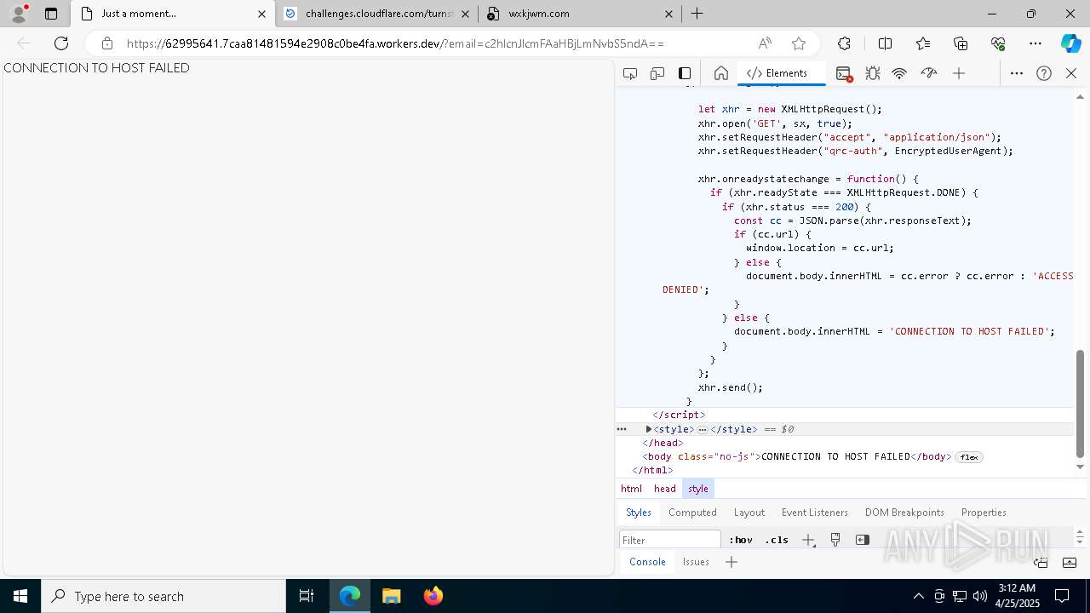Viewport: 1090px width, 613px height.
Task: Activate the inspect element picker tool
Action: tap(630, 73)
